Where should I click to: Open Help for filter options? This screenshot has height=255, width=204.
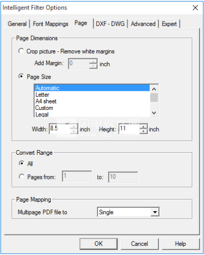[180, 244]
